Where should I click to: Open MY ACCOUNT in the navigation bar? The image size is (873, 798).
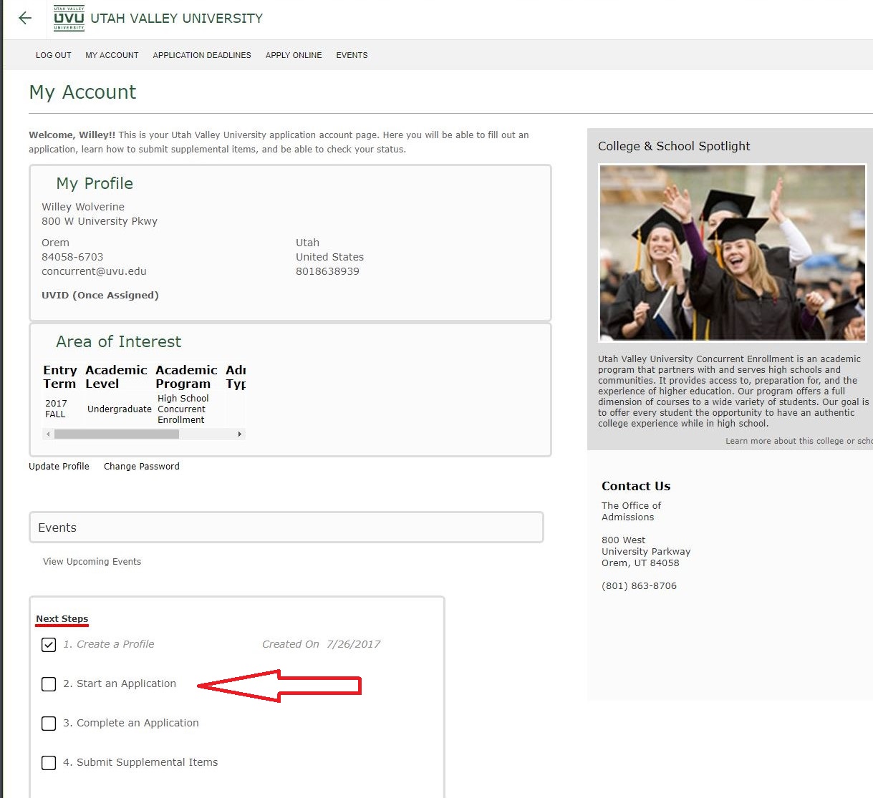tap(112, 55)
